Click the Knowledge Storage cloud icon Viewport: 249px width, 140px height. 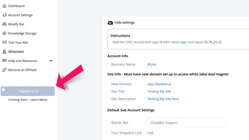point(5,33)
